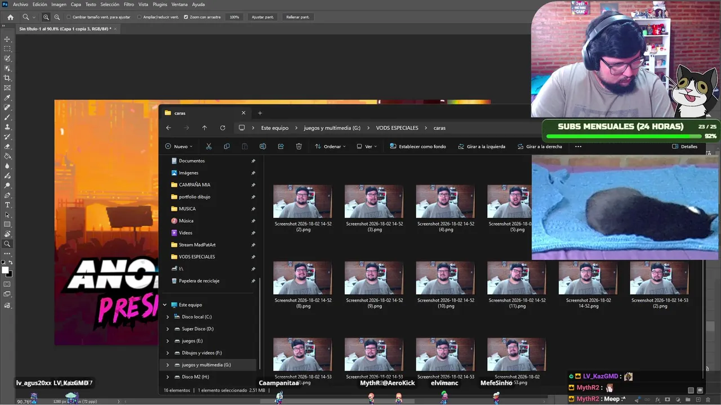Click the foreground color swatch
Viewport: 721px width, 405px height.
(6, 270)
